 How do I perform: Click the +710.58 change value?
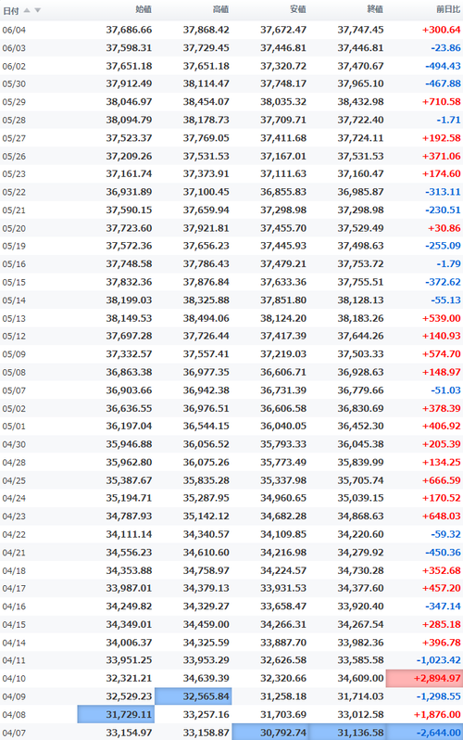point(442,102)
